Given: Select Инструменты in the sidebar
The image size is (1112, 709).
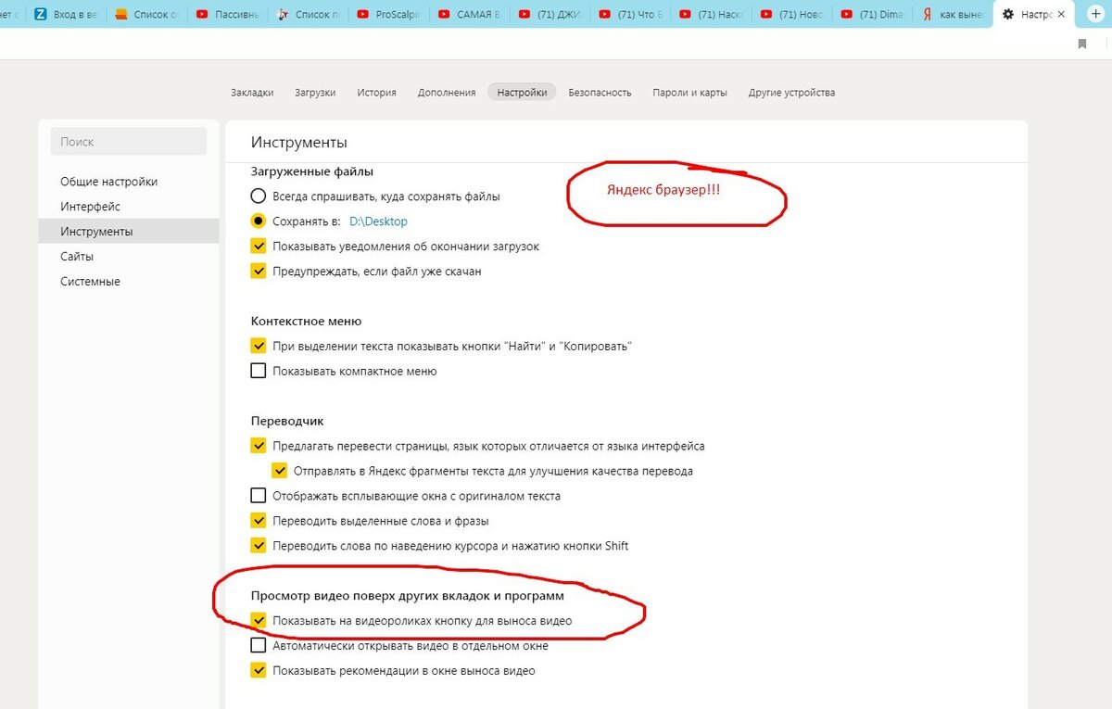Looking at the screenshot, I should click(x=129, y=231).
